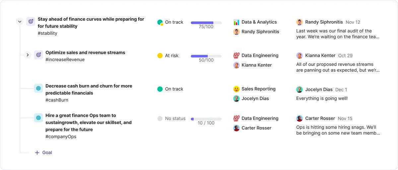Click the 'On track' status of the cash burn goal

170,89
